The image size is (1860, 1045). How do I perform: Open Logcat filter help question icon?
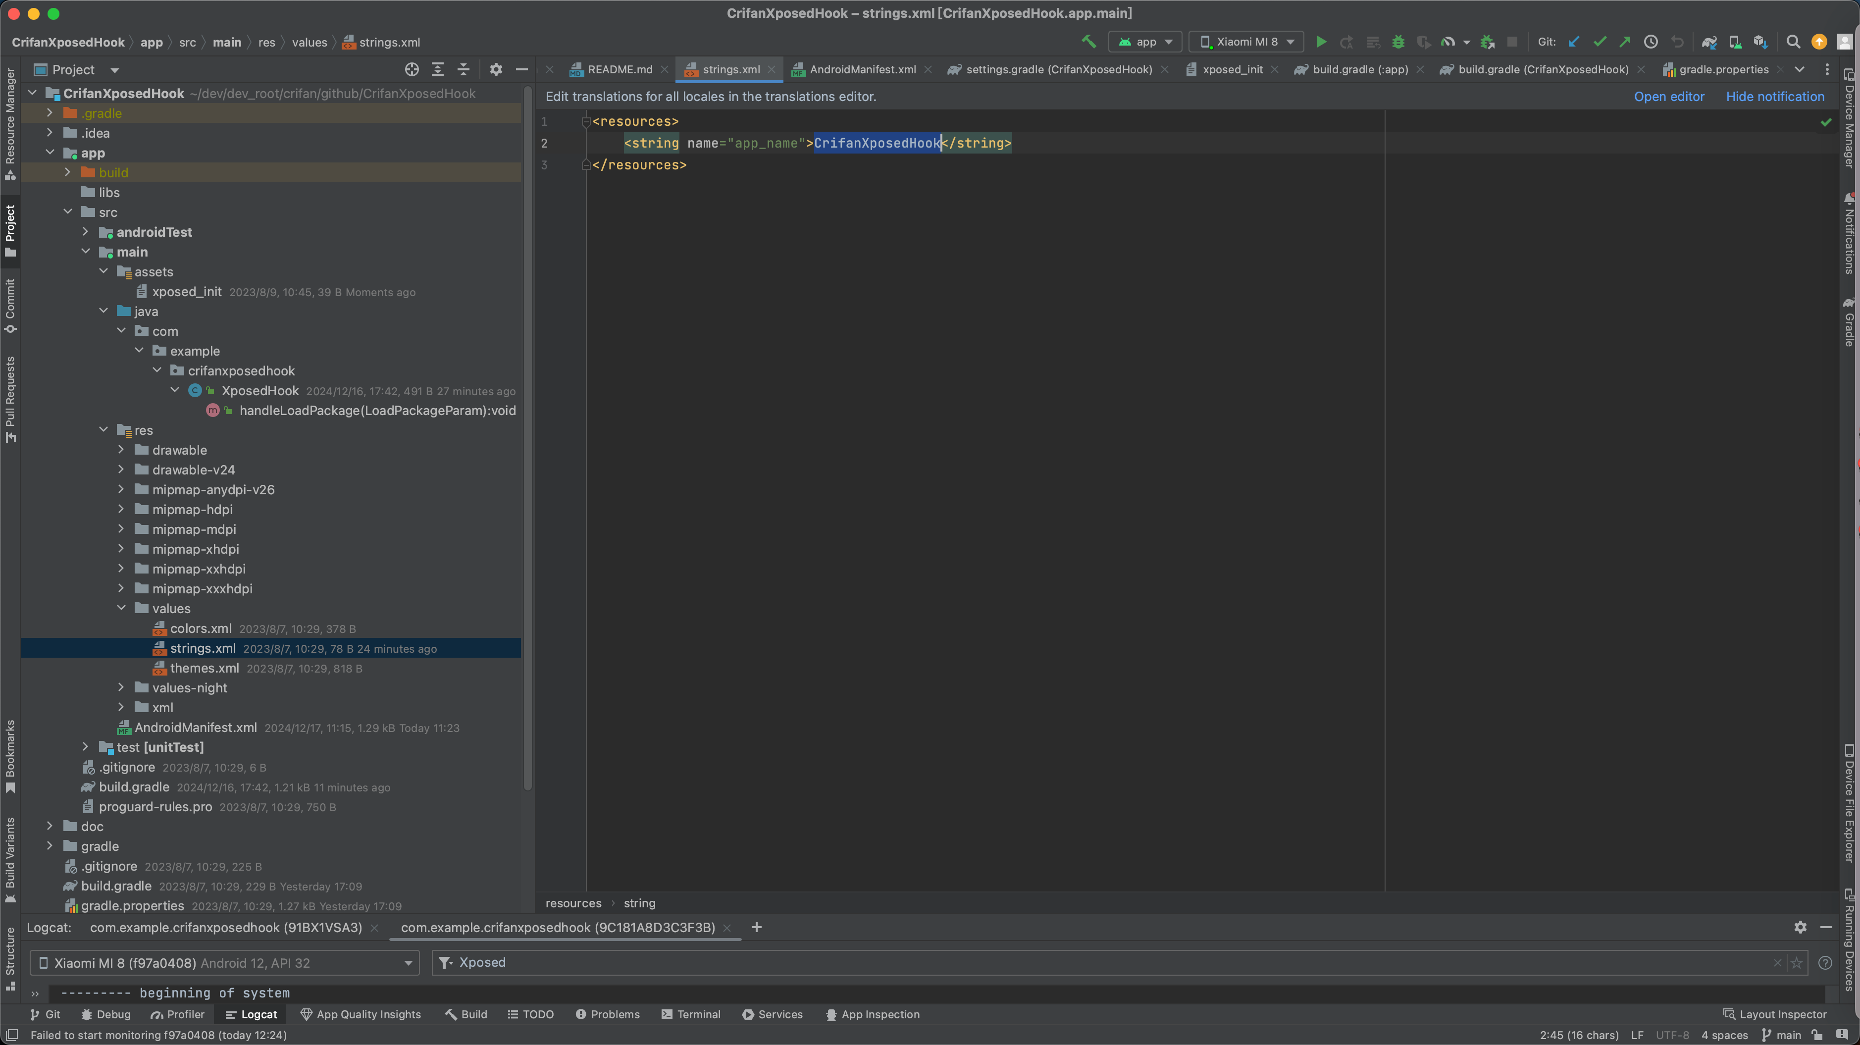point(1825,963)
